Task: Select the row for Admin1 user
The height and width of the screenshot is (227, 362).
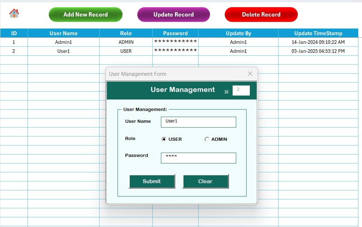Action: pyautogui.click(x=63, y=42)
